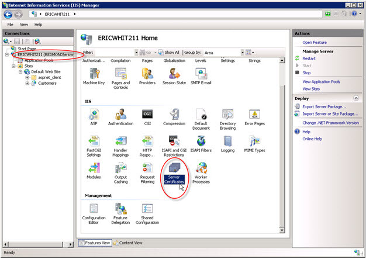Image resolution: width=366 pixels, height=259 pixels.
Task: Open the File menu
Action: point(11,25)
